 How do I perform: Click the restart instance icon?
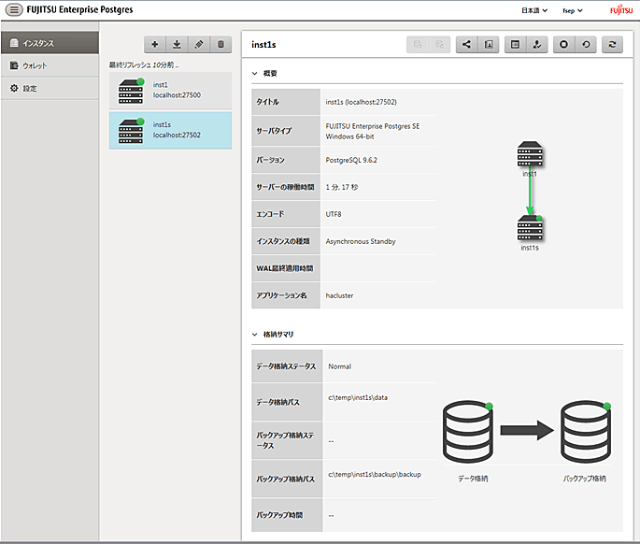tap(586, 44)
